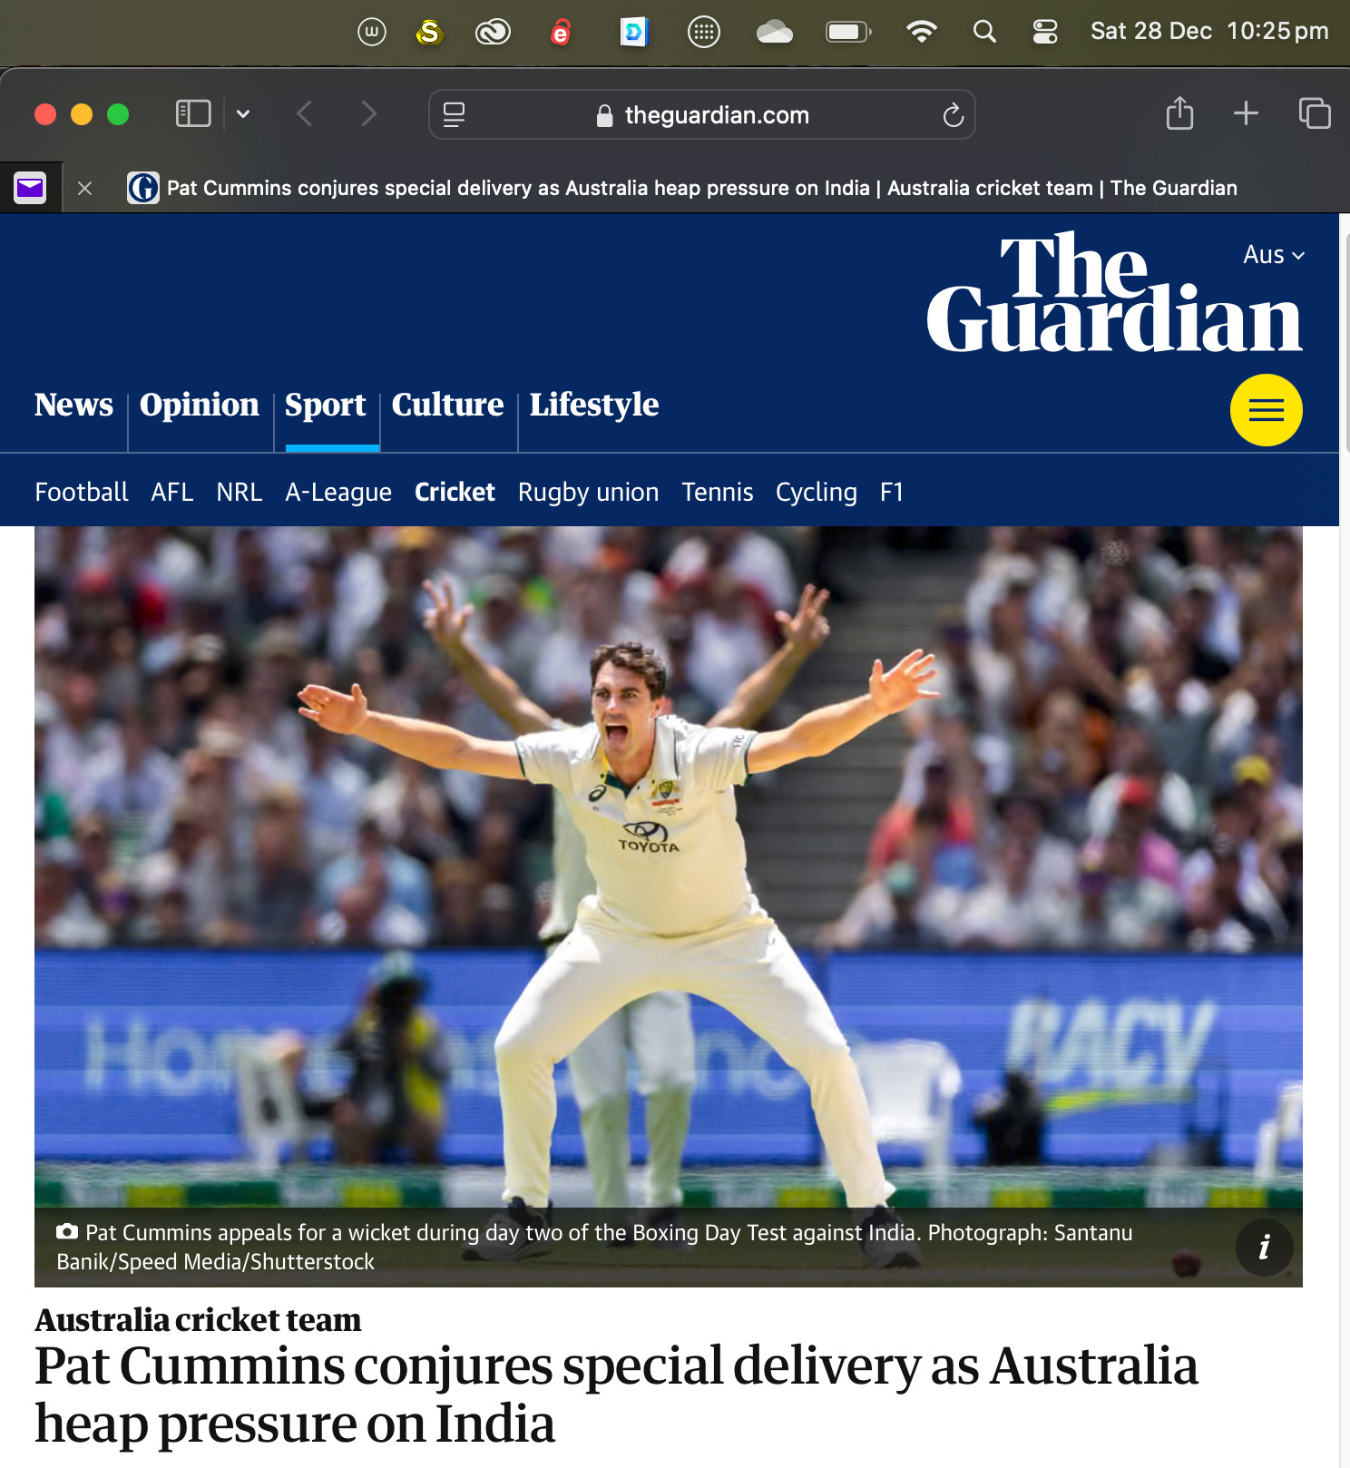Expand the Aus edition dropdown
This screenshot has width=1350, height=1468.
pyautogui.click(x=1274, y=255)
